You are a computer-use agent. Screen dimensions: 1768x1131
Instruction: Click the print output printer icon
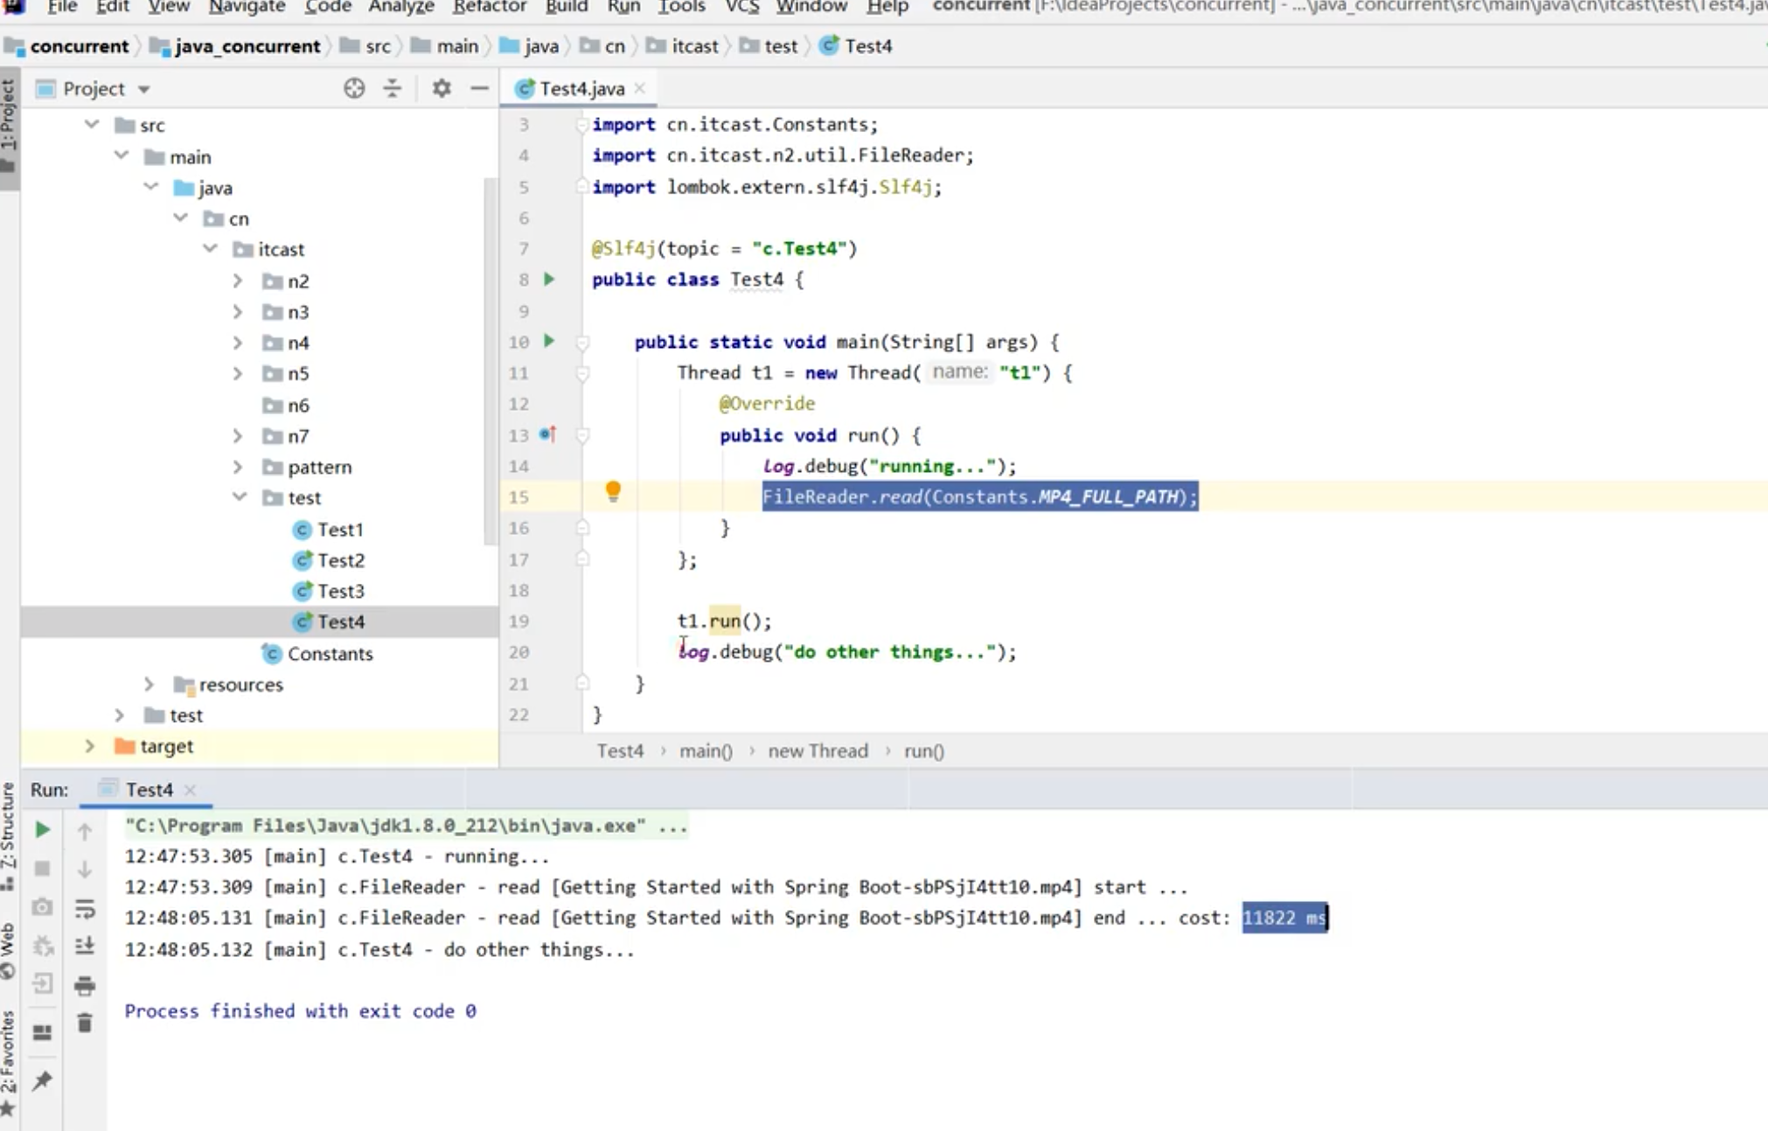(x=85, y=986)
